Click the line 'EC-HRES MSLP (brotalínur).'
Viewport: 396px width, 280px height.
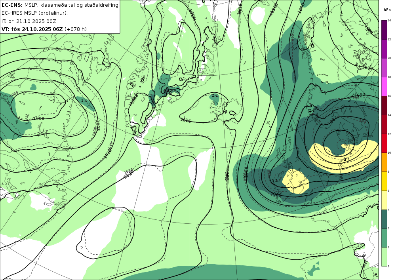(34, 13)
